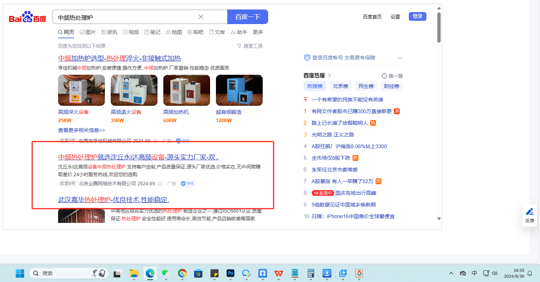This screenshot has width=540, height=282.
Task: Click the Microsoft Edge taskbar icon
Action: point(150,273)
